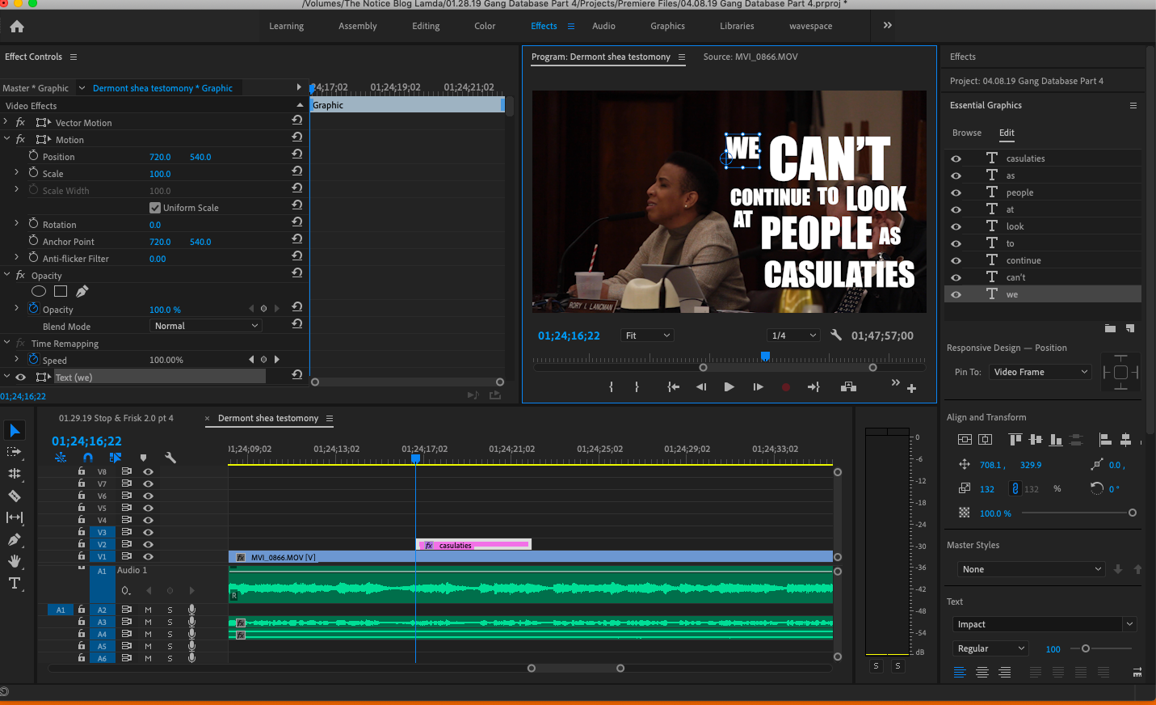Collapse the Opacity effect section
1156x705 pixels.
pos(6,275)
